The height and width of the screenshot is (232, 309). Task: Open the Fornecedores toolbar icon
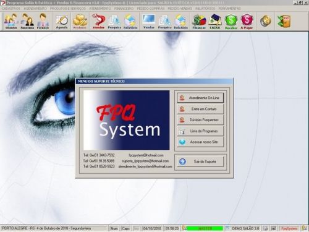43,21
